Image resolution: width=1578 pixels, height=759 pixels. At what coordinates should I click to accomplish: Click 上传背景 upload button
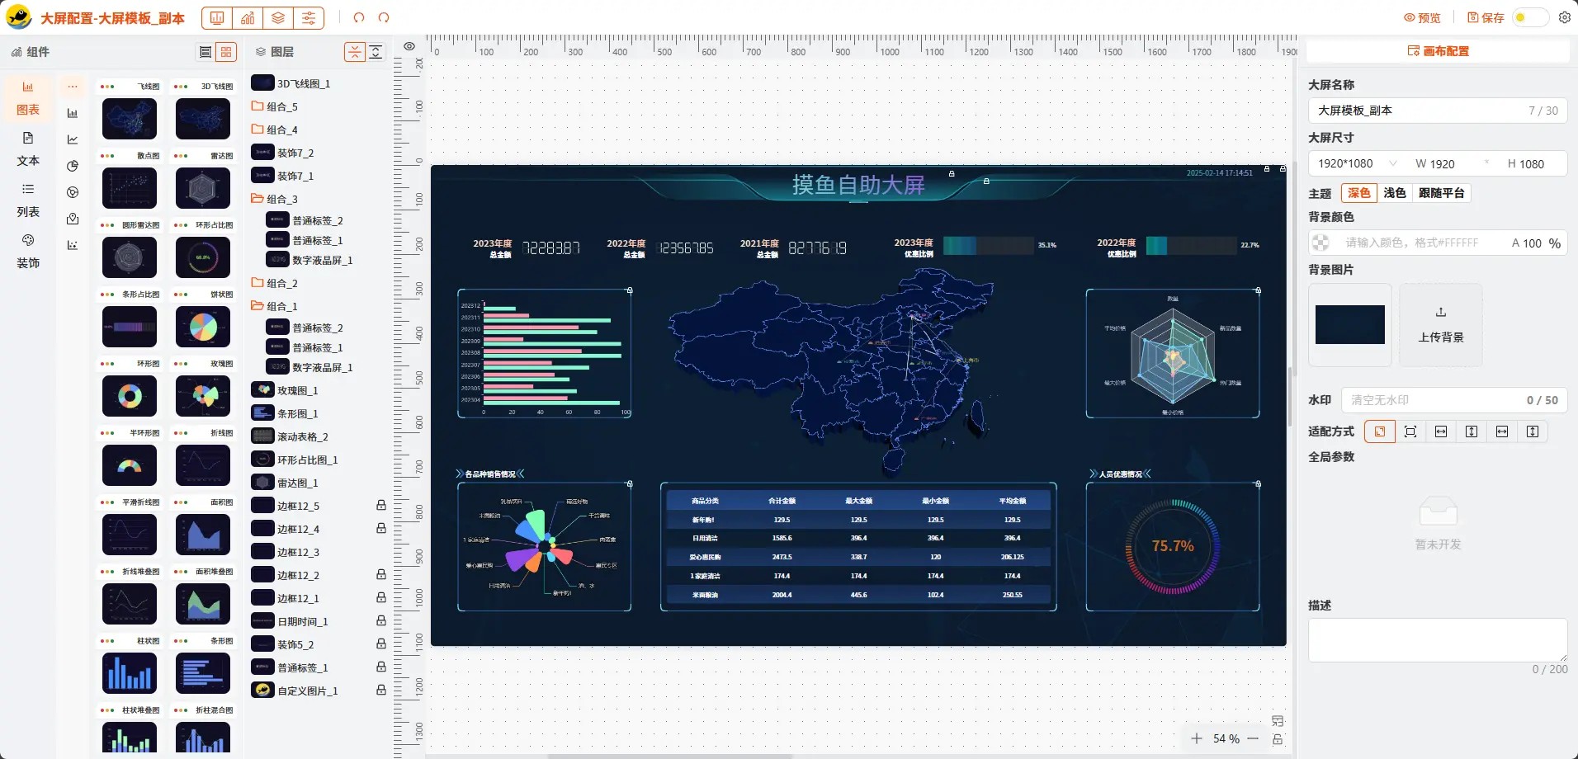click(1440, 325)
